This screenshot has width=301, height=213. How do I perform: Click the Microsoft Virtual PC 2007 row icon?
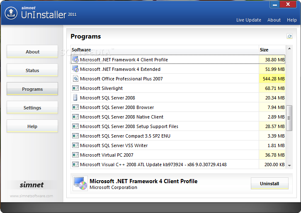point(75,155)
